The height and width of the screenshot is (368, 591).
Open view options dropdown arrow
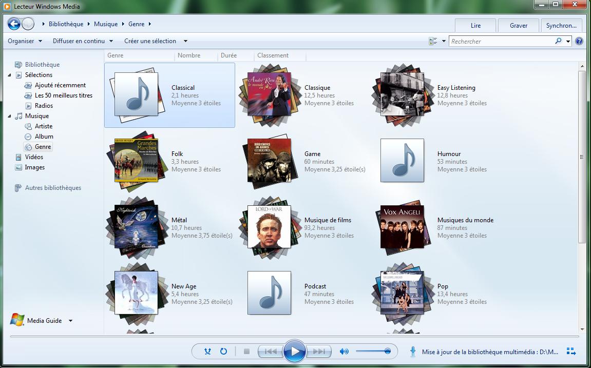pos(444,42)
